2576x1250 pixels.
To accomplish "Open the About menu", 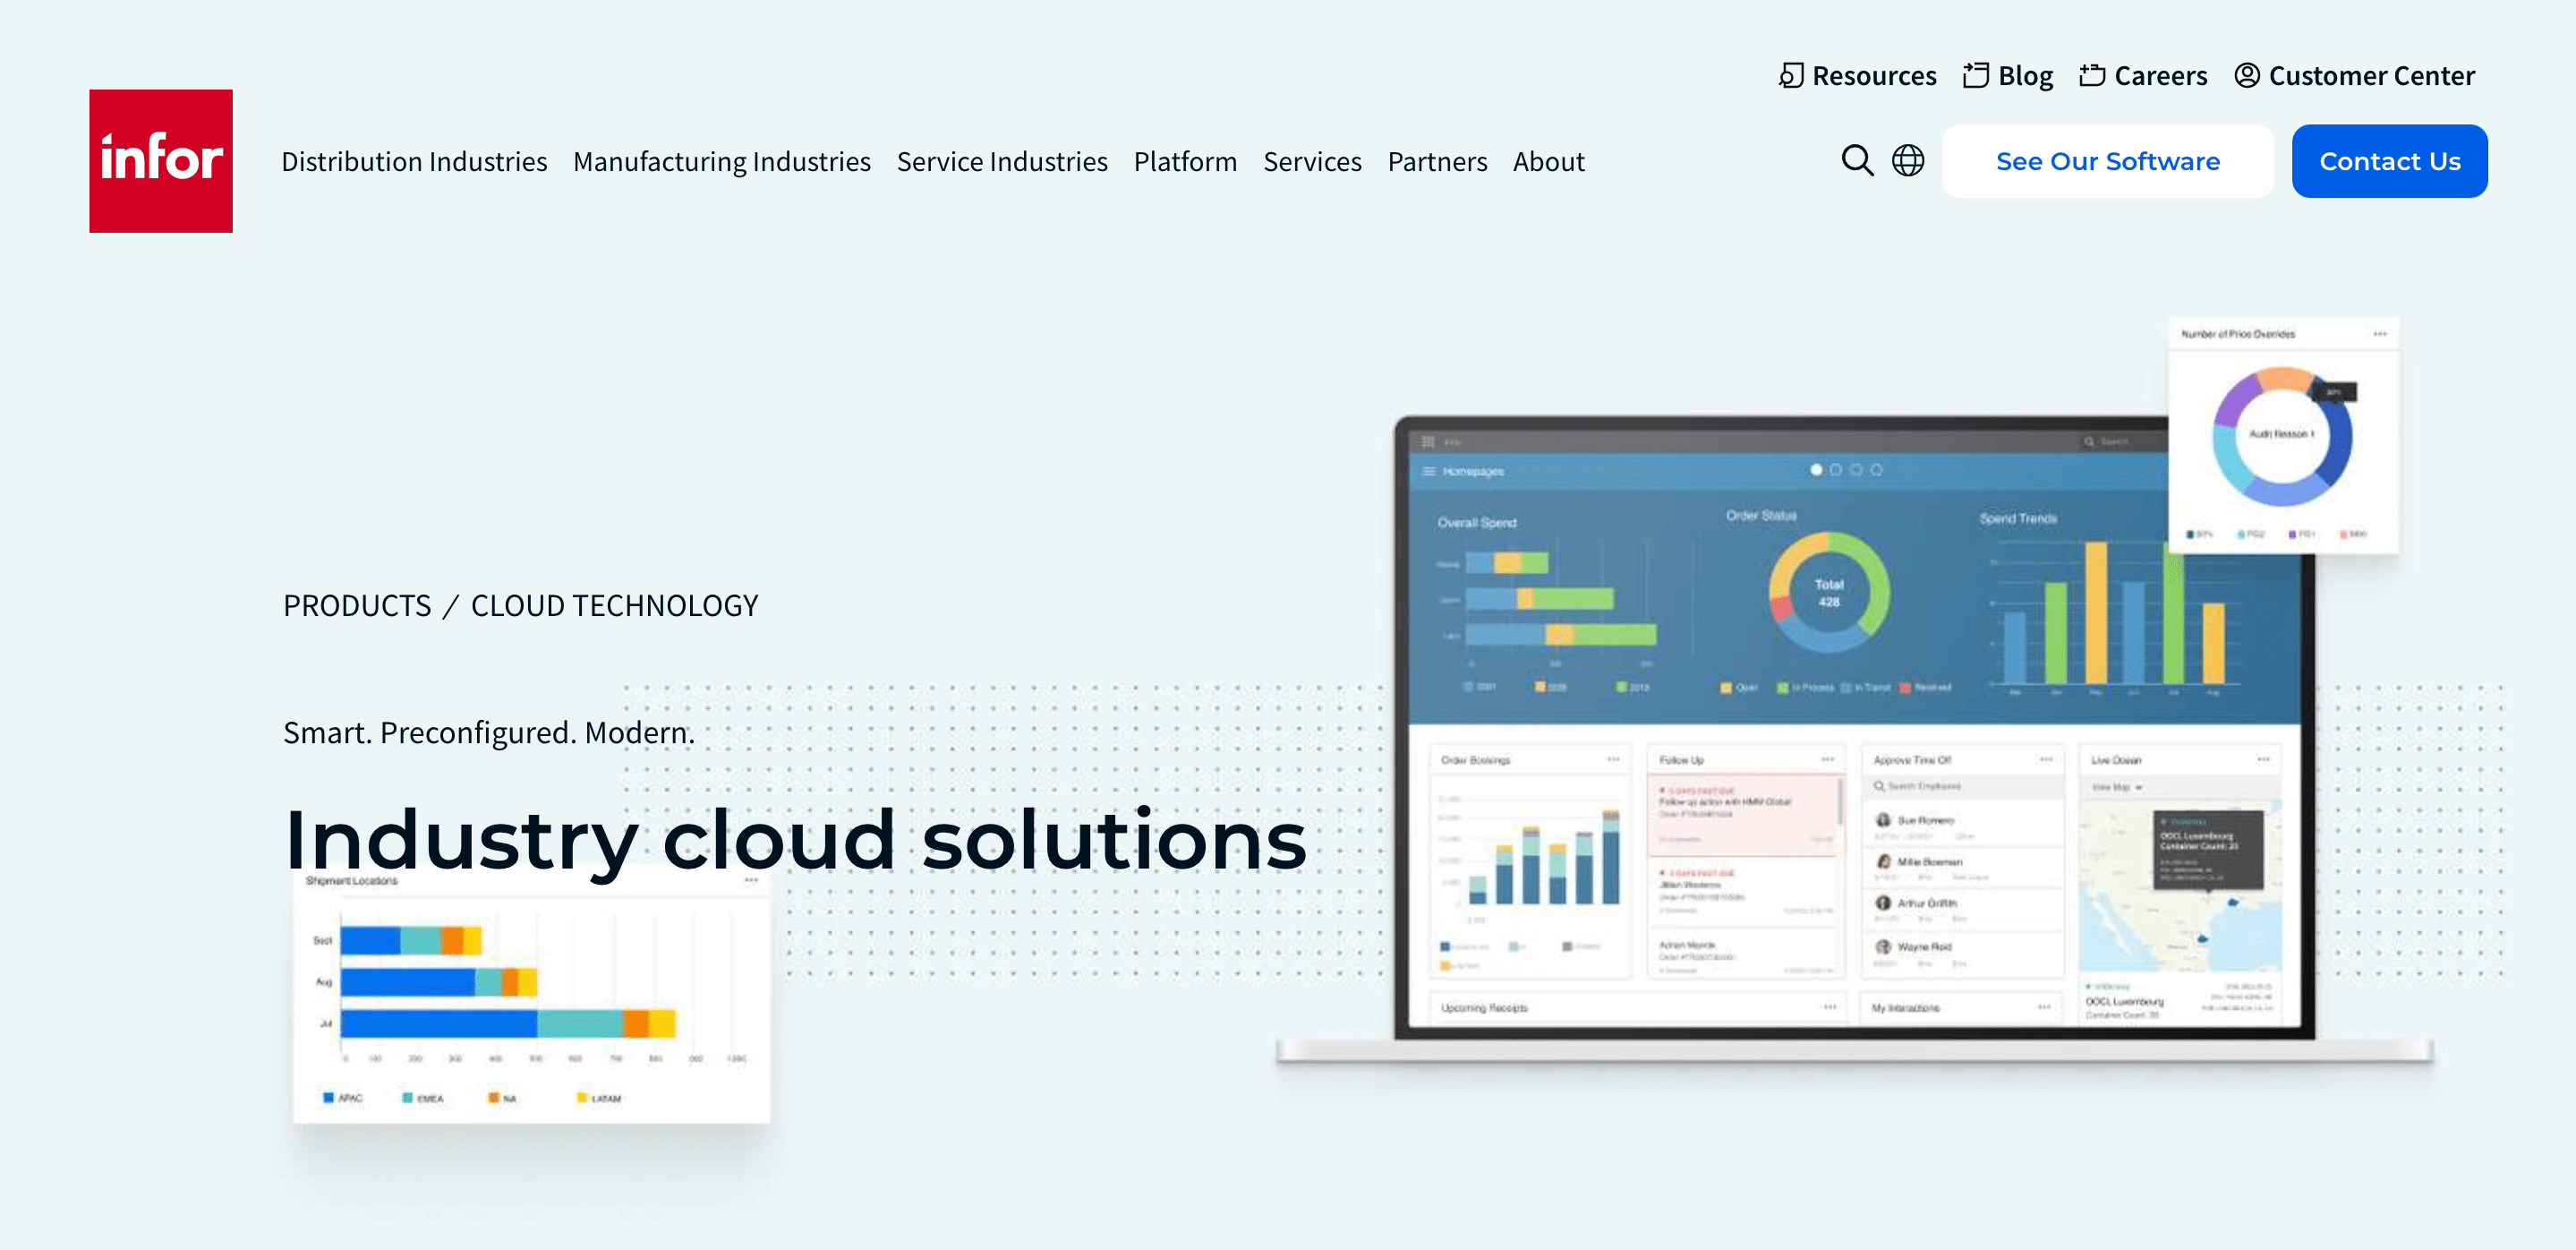I will [1548, 162].
